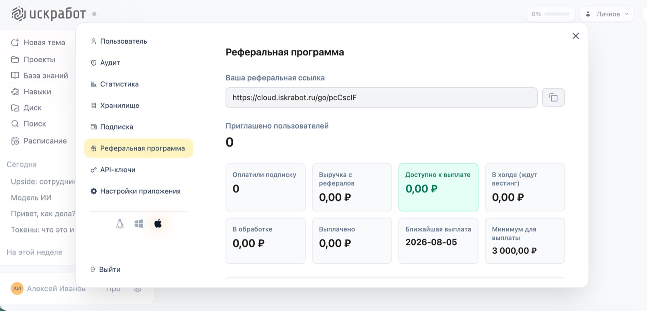The height and width of the screenshot is (311, 647).
Task: Click the Реферальная программа gift icon
Action: point(93,148)
